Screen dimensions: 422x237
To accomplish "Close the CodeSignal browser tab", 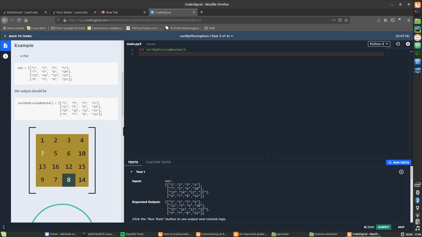I will (194, 12).
